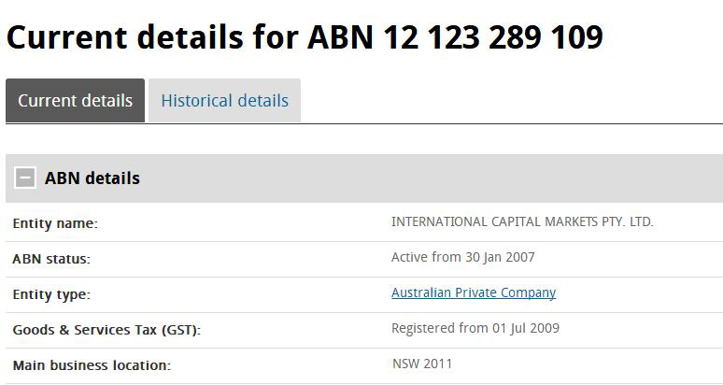The width and height of the screenshot is (723, 385).
Task: Click the 'Entity type:' row label
Action: tap(51, 294)
